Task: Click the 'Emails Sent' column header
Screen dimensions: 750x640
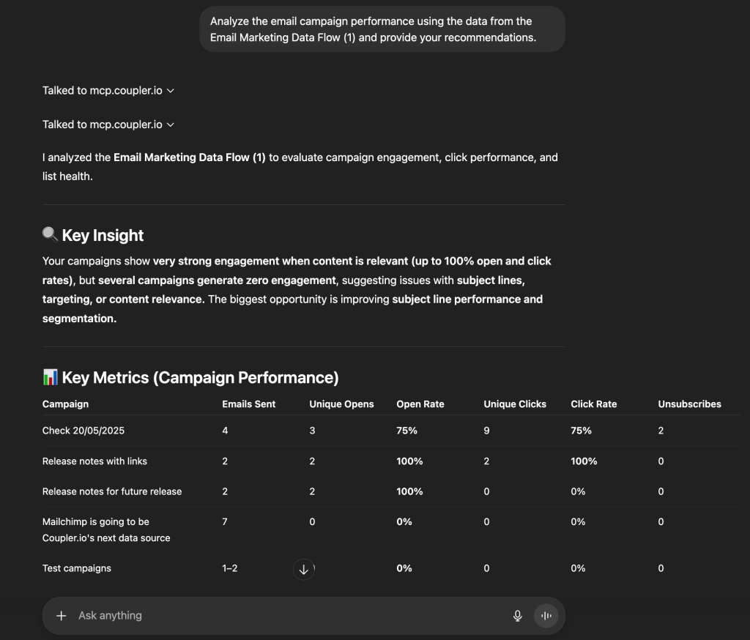Action: pos(248,404)
